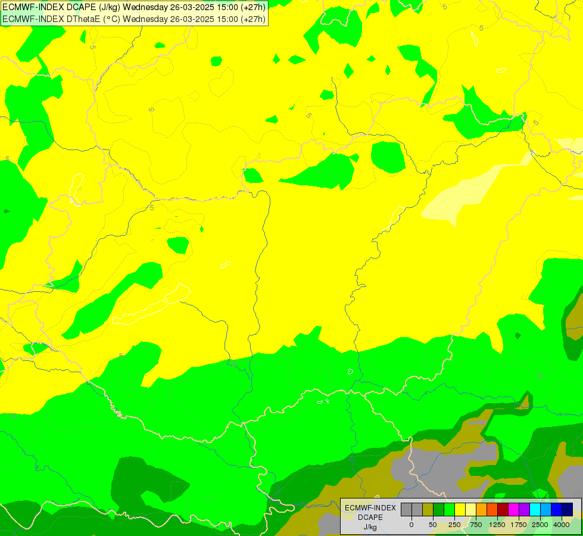Click the J/kg unit label in the legend
583x536 pixels.
pyautogui.click(x=370, y=528)
